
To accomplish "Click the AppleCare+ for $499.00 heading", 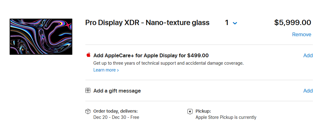I will [x=151, y=55].
